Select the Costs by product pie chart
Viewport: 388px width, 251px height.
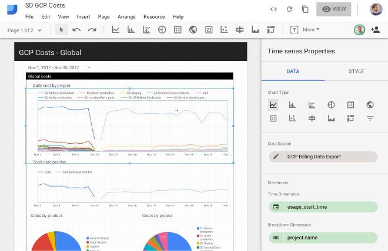coord(56,241)
